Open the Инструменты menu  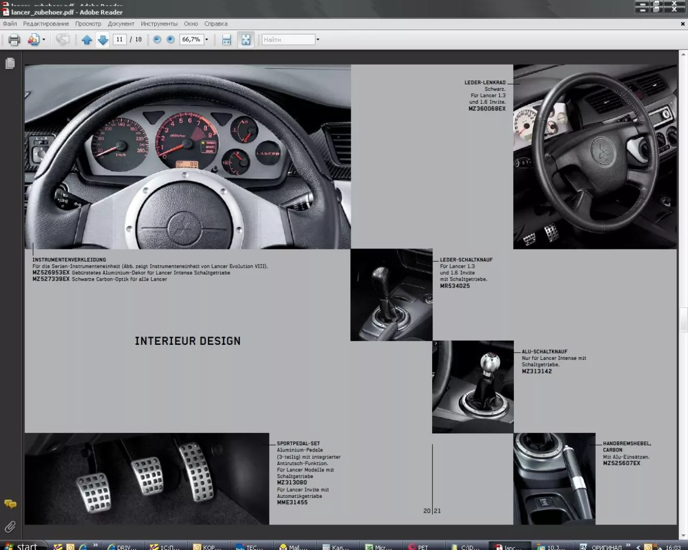click(159, 24)
